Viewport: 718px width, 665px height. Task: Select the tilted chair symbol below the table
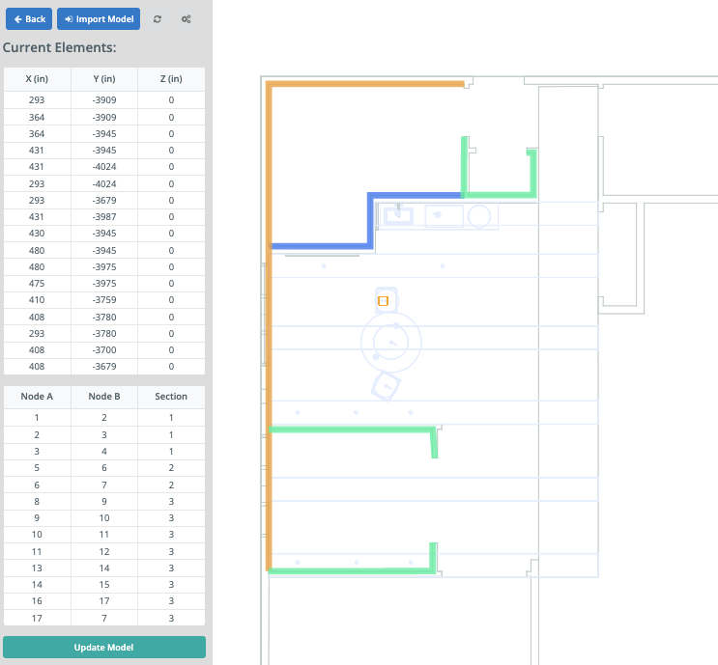pos(386,386)
